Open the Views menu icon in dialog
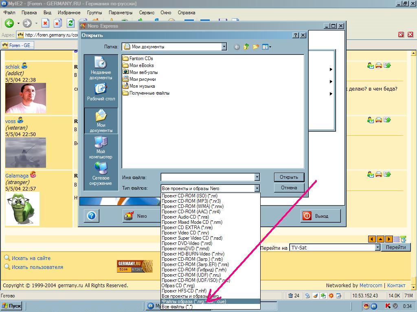 pos(266,47)
